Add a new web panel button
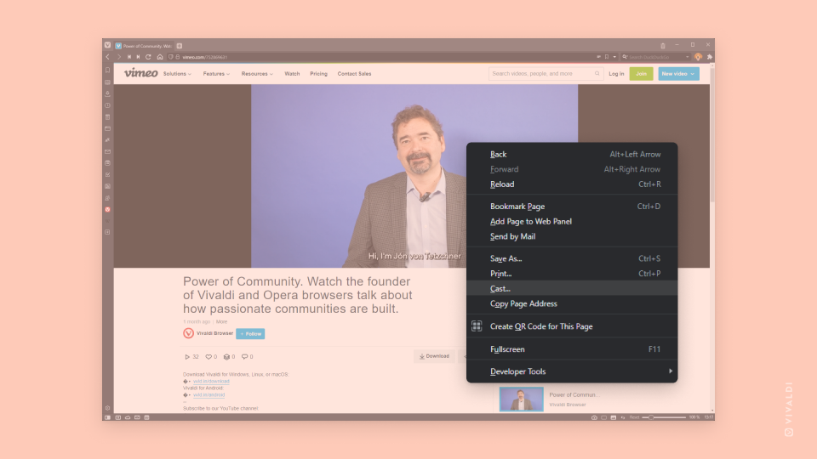 point(107,232)
